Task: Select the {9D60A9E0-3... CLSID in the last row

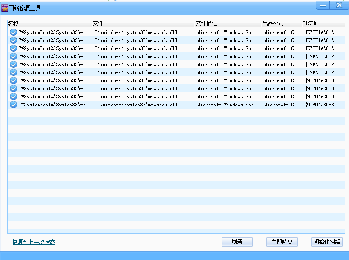Action: [x=323, y=105]
